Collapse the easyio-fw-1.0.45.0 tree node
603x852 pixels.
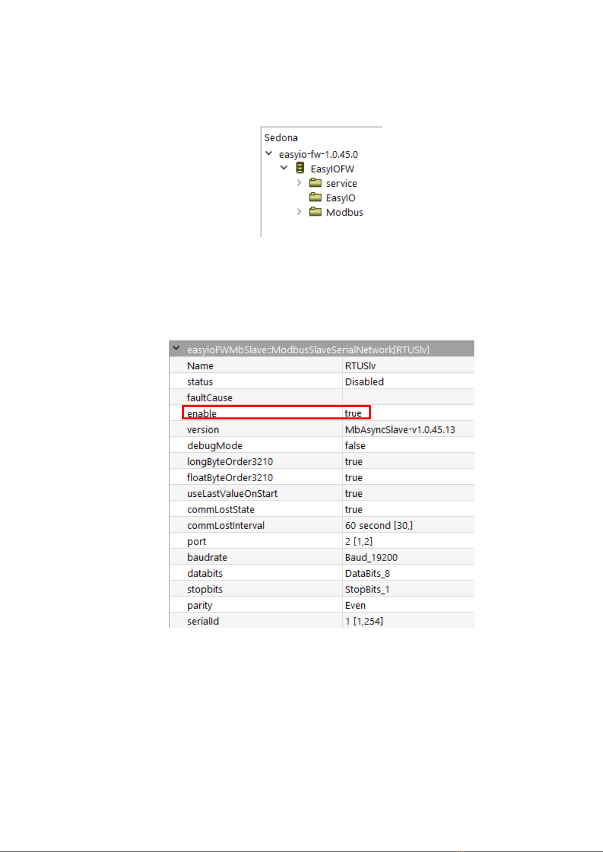[x=269, y=153]
